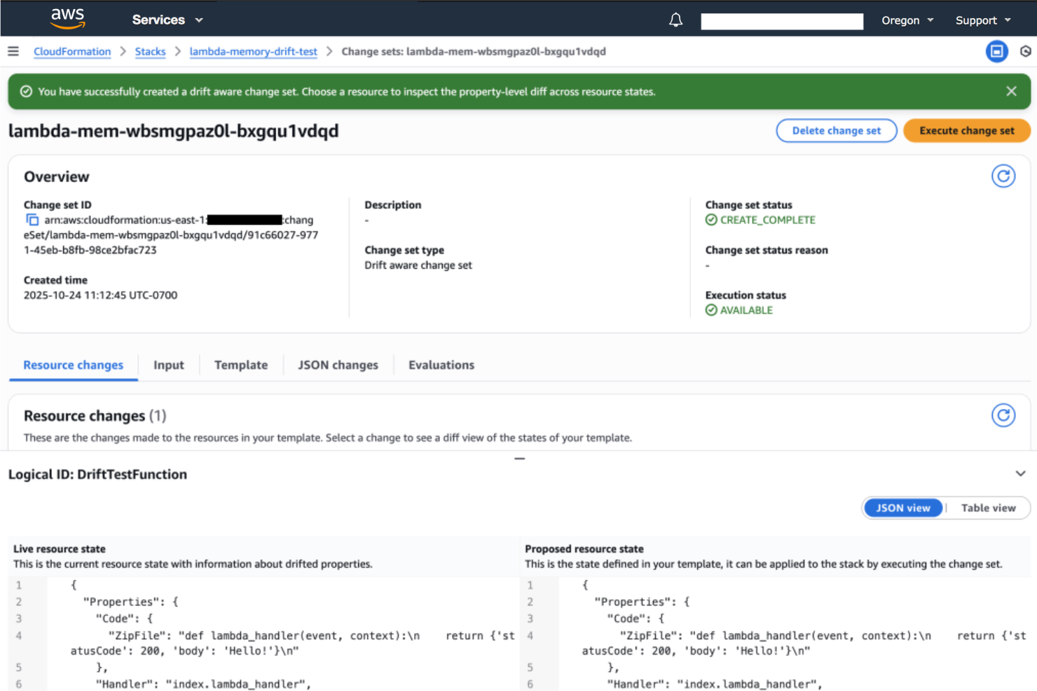
Task: Navigate to the lambda-memory-drift-test breadcrumb
Action: coord(253,51)
